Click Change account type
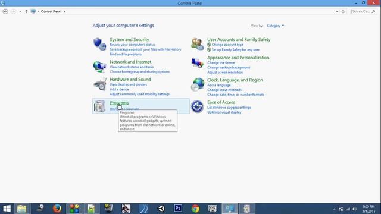381x214 pixels. (x=227, y=45)
